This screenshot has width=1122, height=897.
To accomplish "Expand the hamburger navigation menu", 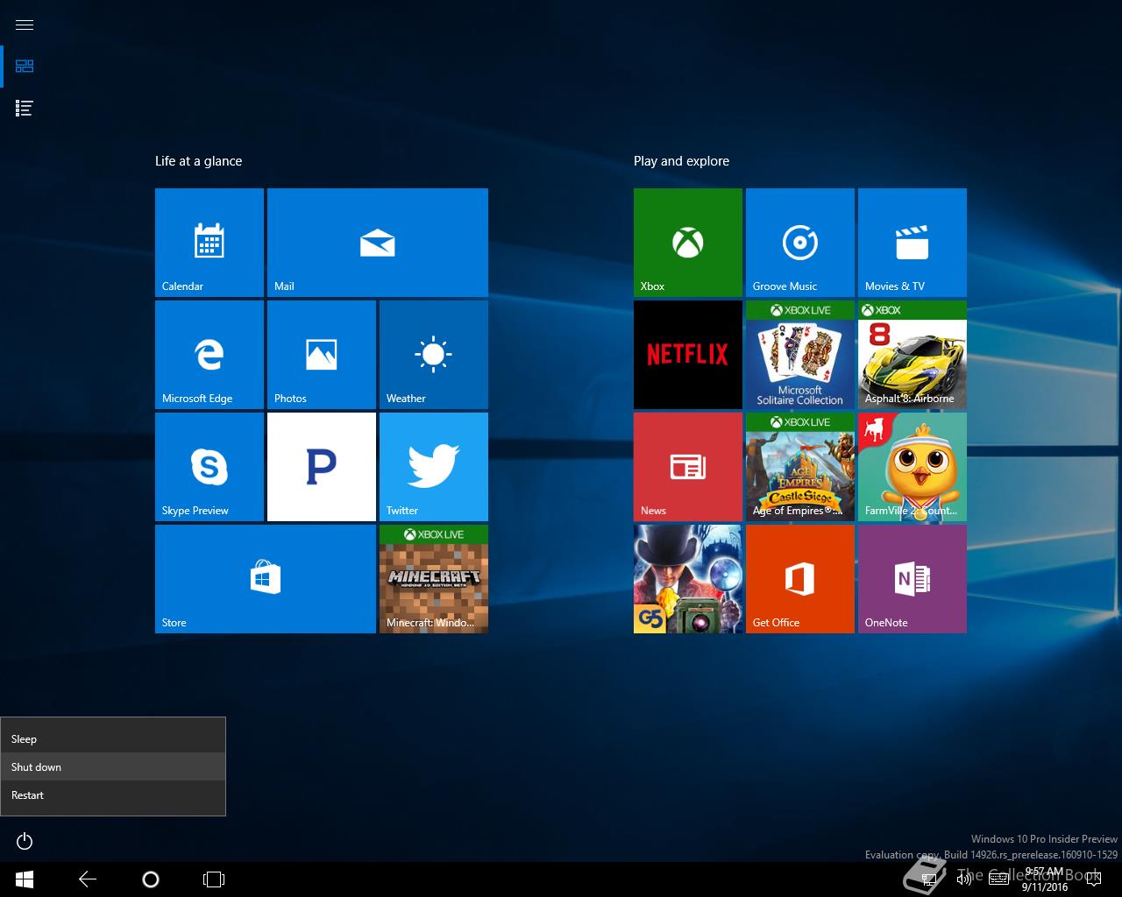I will [x=25, y=25].
